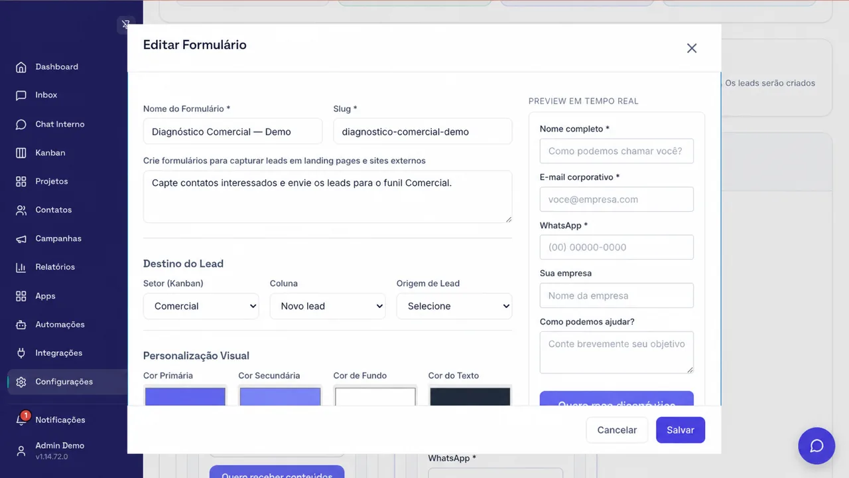Click the preview Nome completo field
This screenshot has width=849, height=478.
point(617,151)
